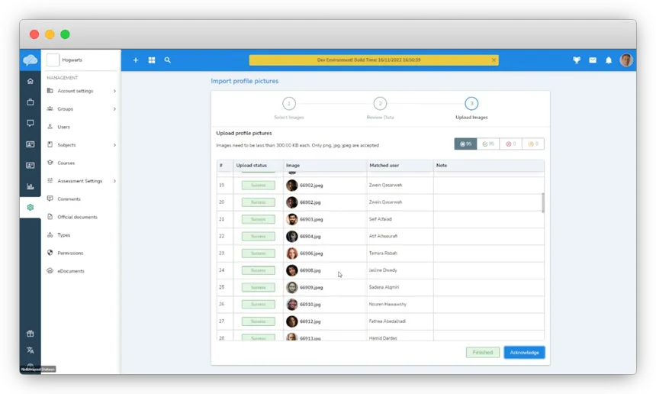
Task: Select the active settings gear icon in rail
Action: (30, 207)
